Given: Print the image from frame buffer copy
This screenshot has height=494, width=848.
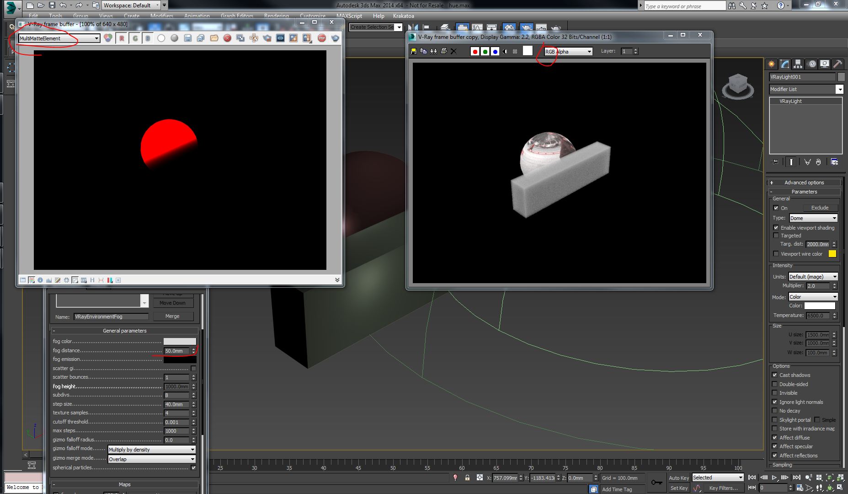Looking at the screenshot, I should tap(443, 51).
